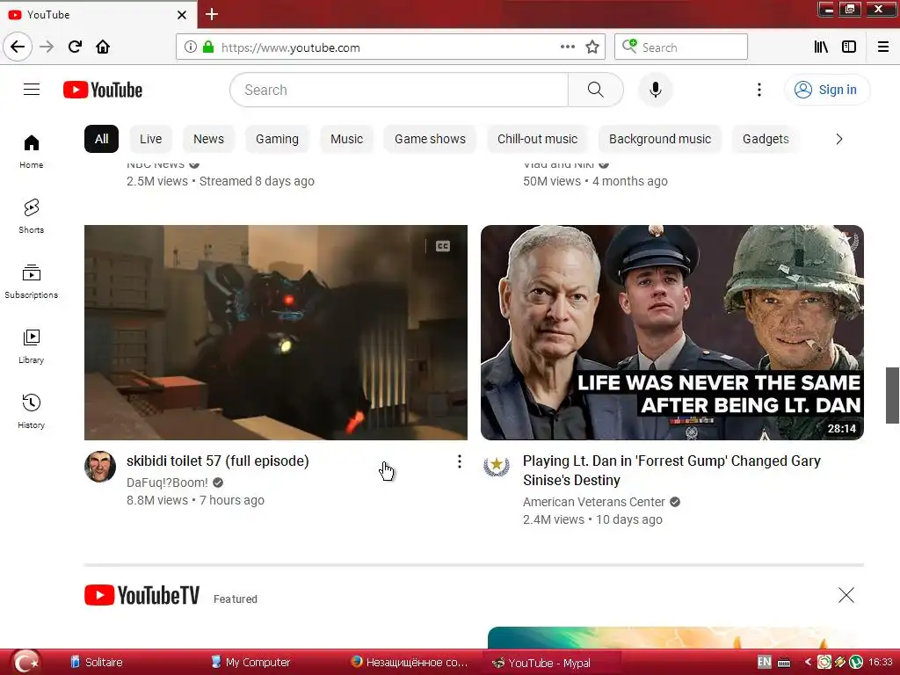900x675 pixels.
Task: Show more filter chips with right chevron
Action: [839, 139]
